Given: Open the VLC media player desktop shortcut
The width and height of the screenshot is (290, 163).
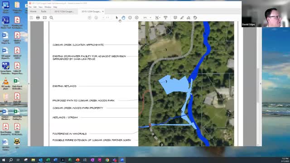Looking at the screenshot, I should [6, 83].
